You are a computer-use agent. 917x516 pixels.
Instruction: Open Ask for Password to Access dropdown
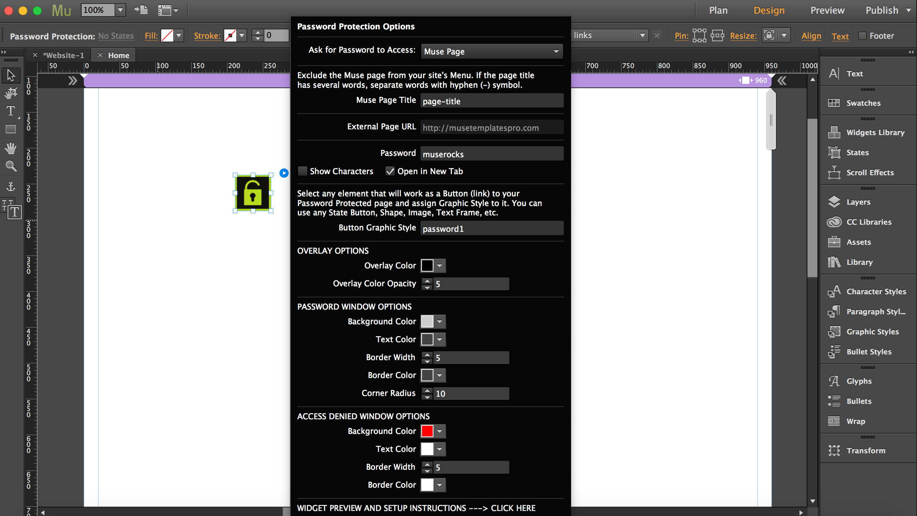coord(491,52)
